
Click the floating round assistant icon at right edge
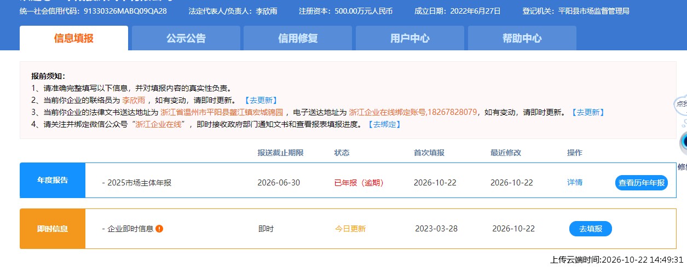[x=683, y=143]
